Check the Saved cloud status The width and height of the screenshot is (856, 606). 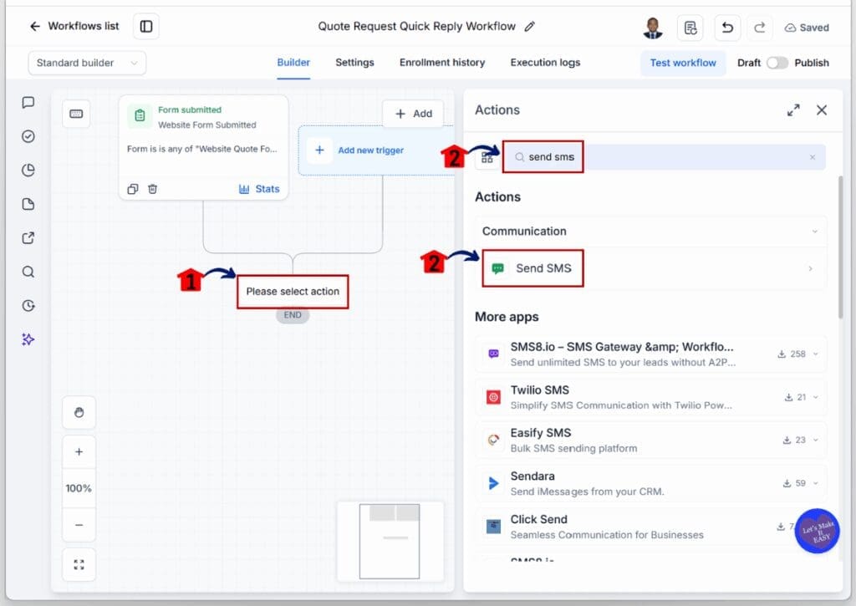click(x=807, y=28)
